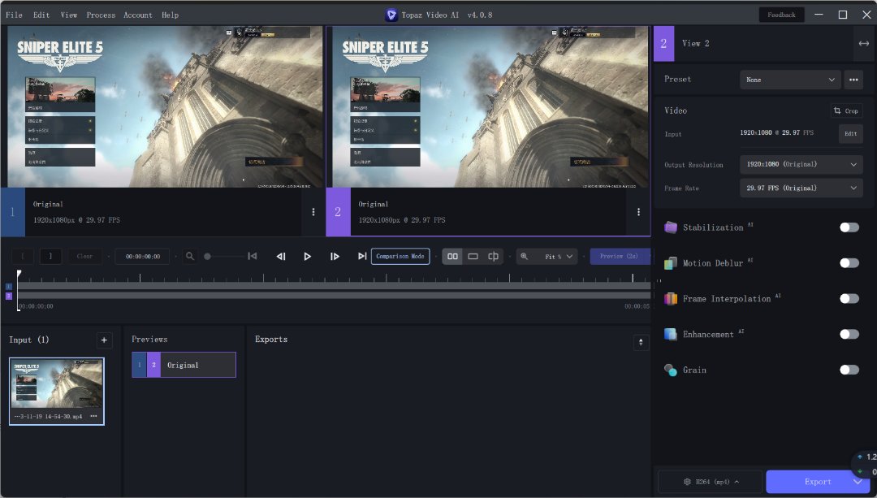877x498 pixels.
Task: Switch to single view layout icon
Action: [473, 257]
